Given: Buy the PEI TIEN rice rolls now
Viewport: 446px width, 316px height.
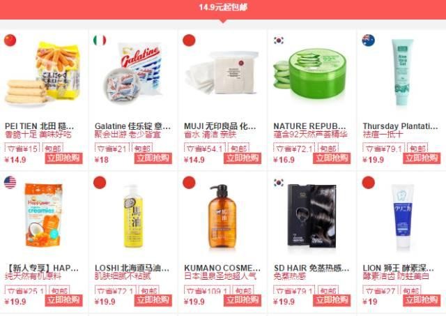Looking at the screenshot, I should [x=63, y=158].
